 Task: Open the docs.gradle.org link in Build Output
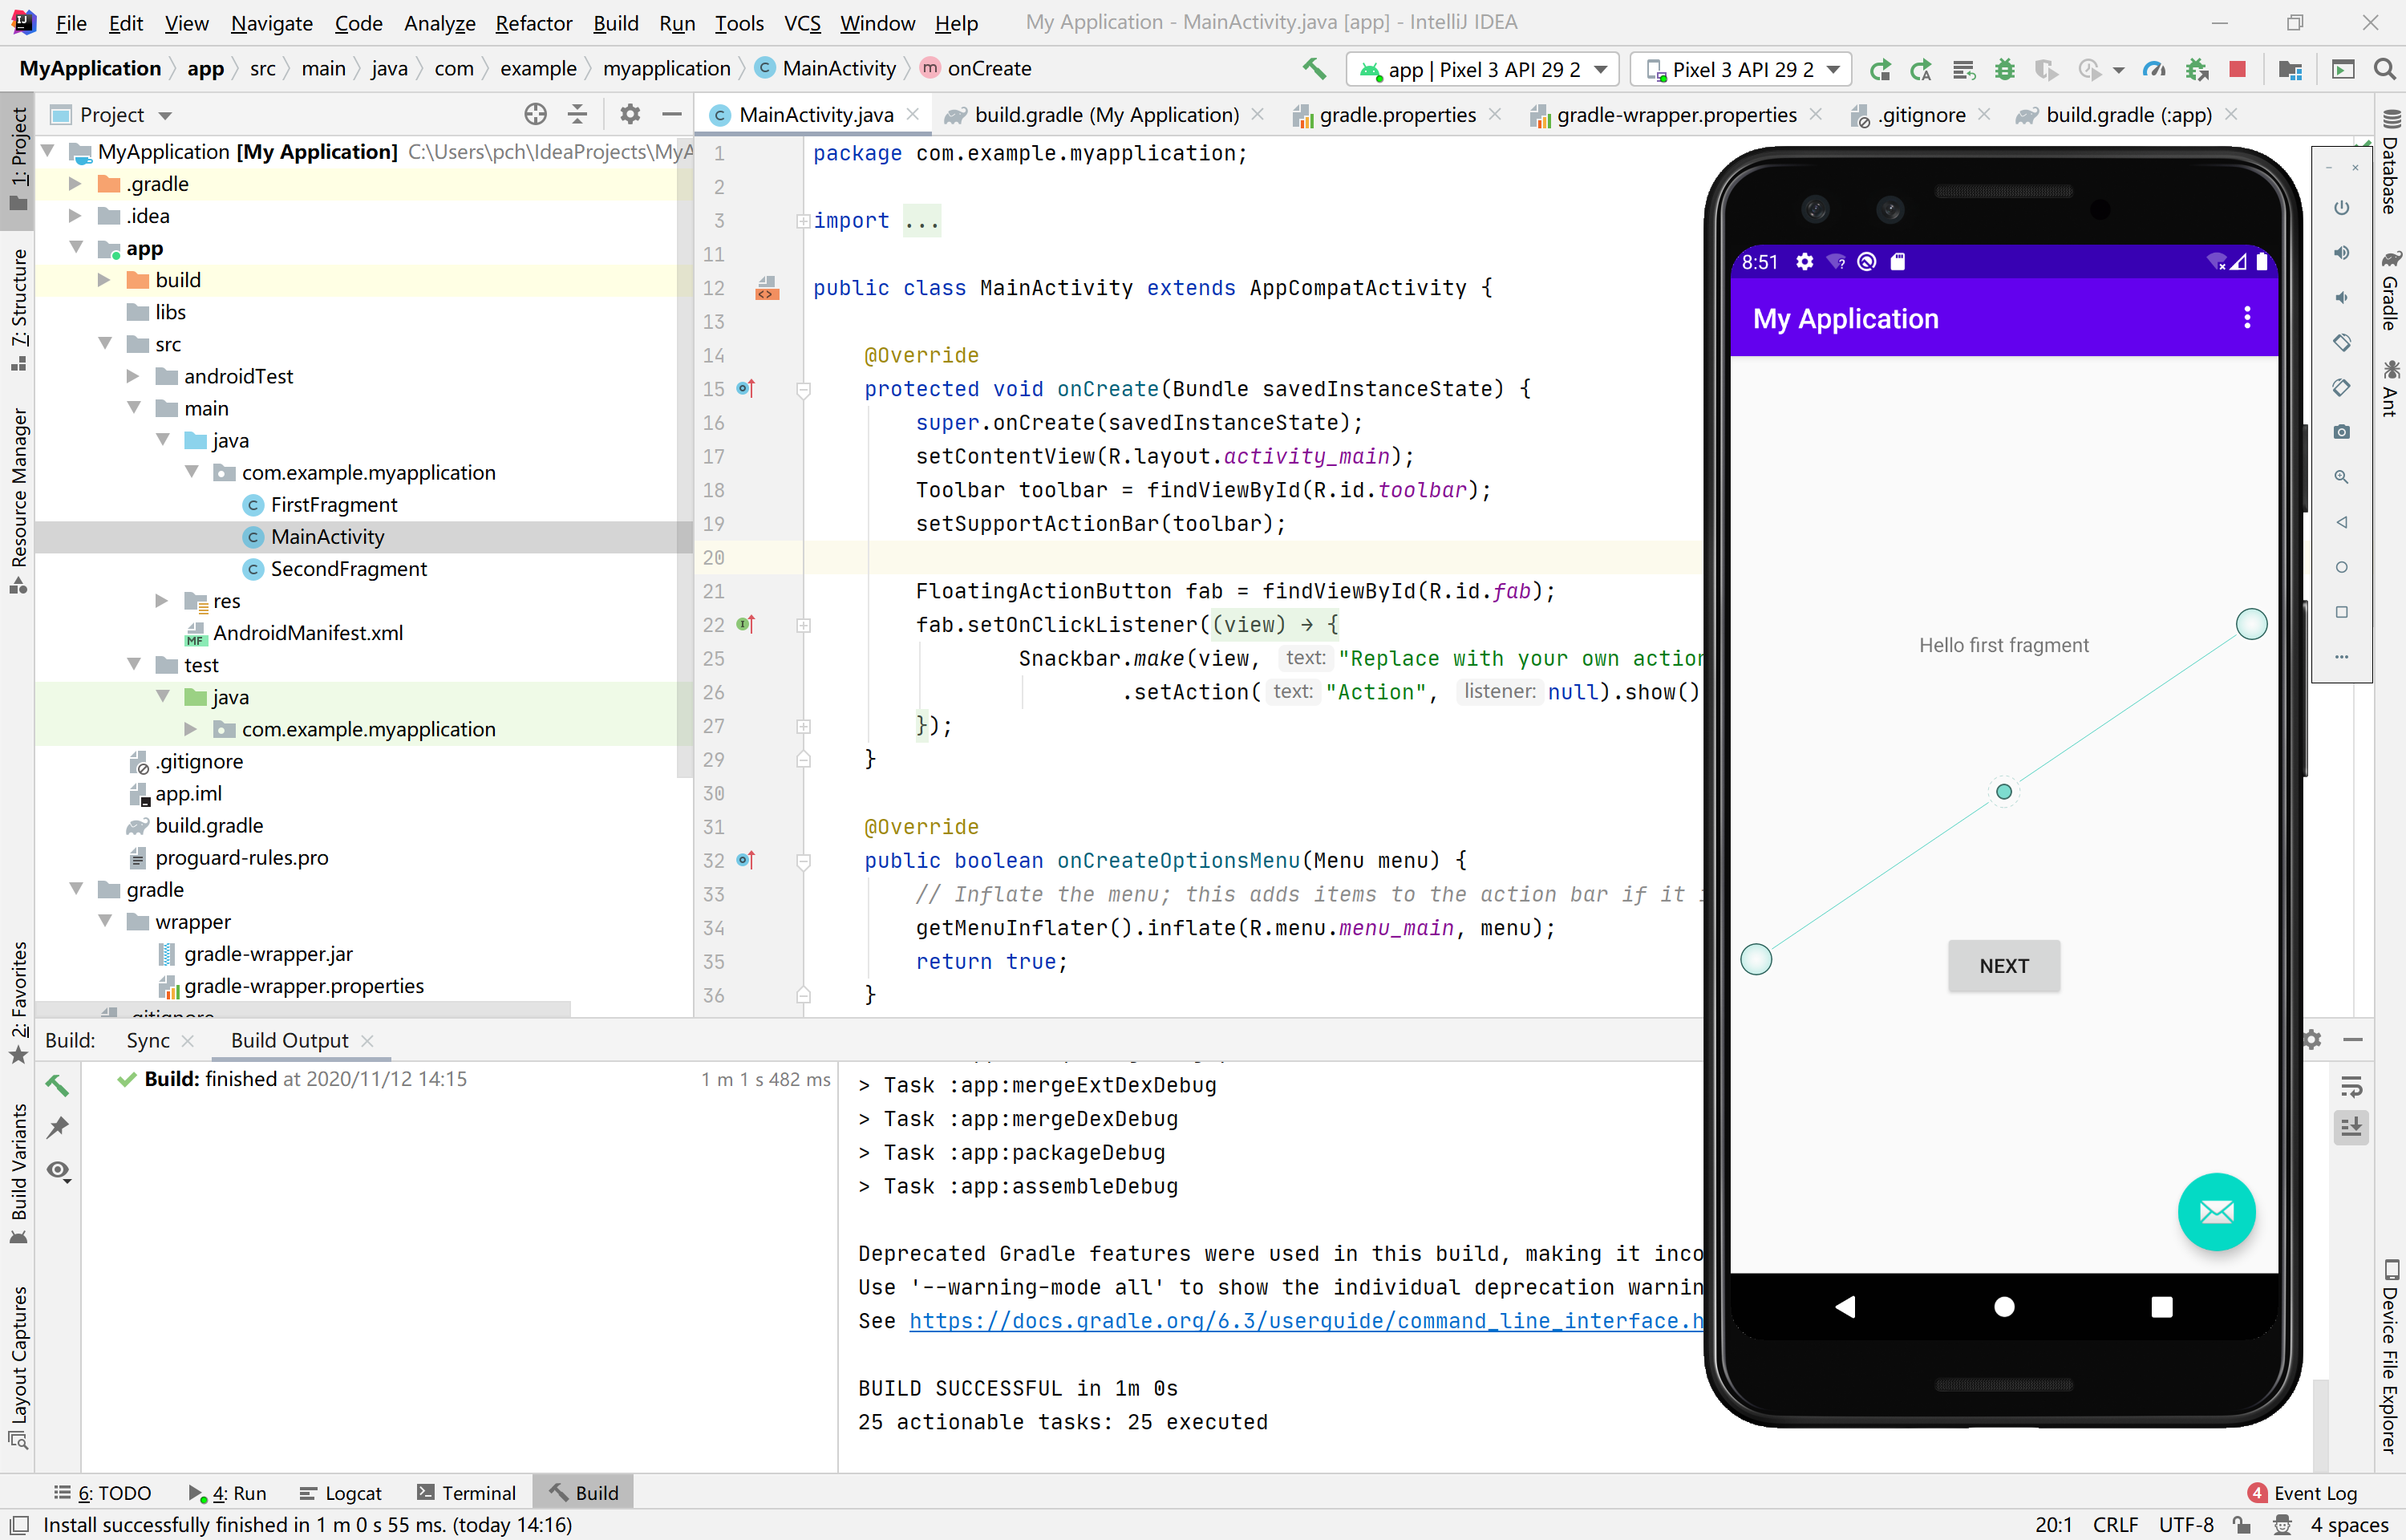pyautogui.click(x=1306, y=1321)
